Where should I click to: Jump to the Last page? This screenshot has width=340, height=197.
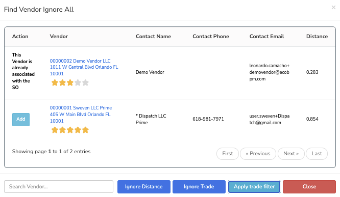click(x=317, y=154)
